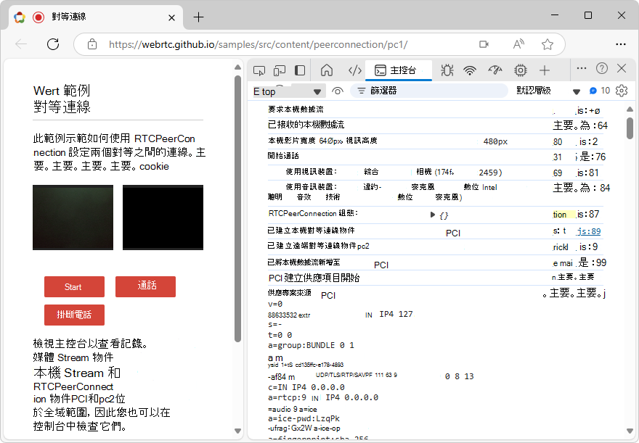Add more tools with the plus icon

point(545,70)
